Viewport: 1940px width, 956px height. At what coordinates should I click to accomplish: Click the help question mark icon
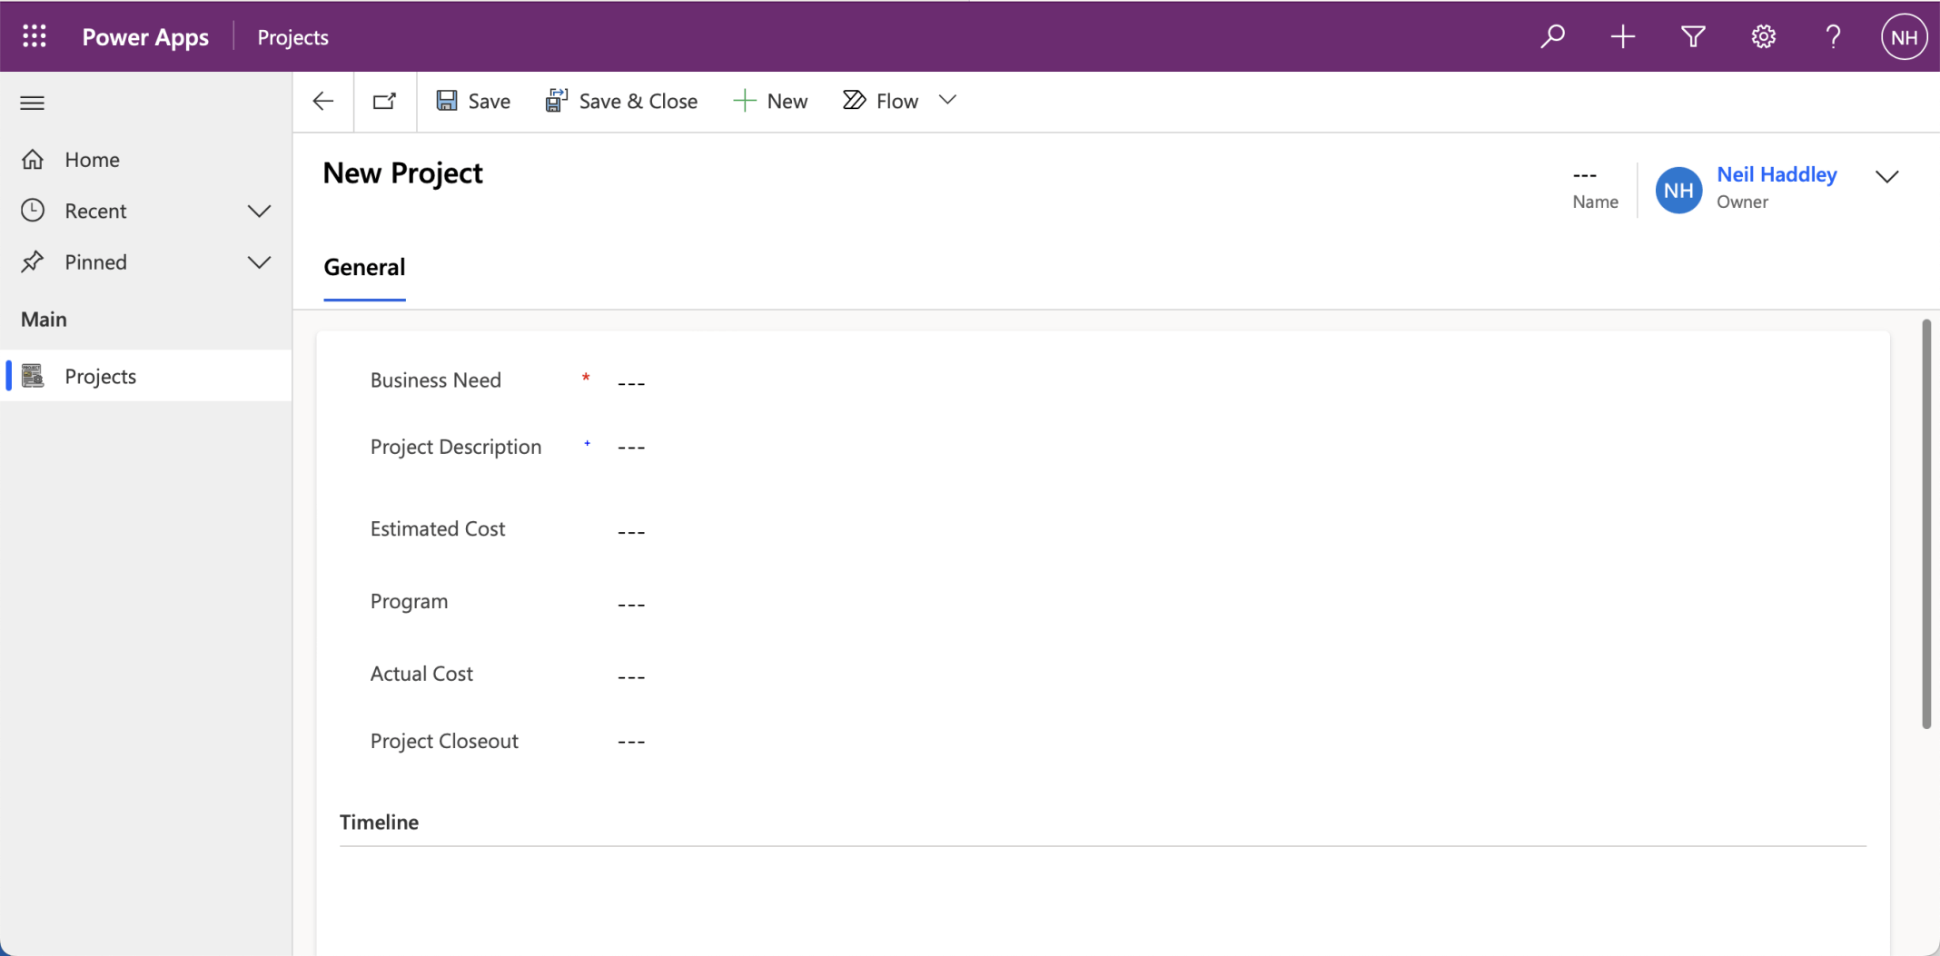point(1833,36)
